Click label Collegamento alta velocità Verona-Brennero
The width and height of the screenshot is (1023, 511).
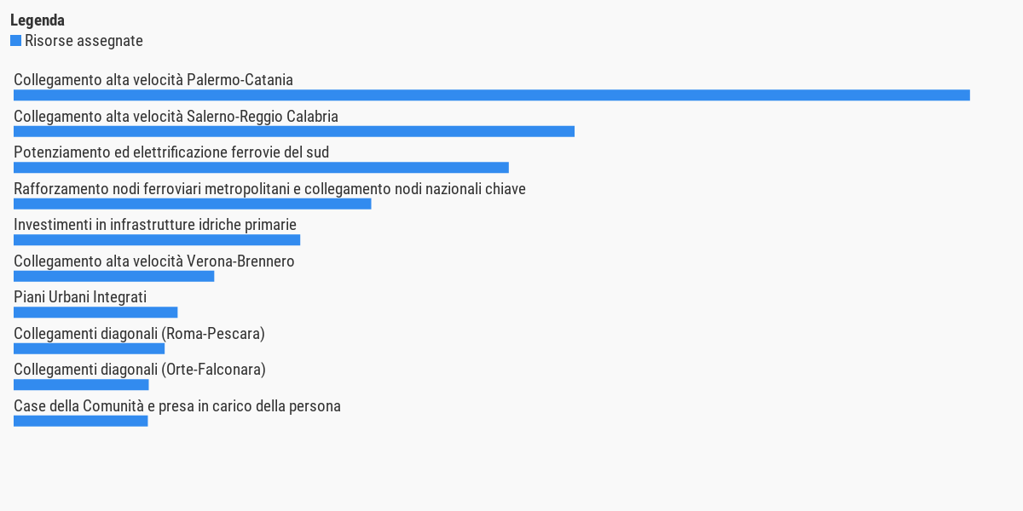(x=154, y=261)
